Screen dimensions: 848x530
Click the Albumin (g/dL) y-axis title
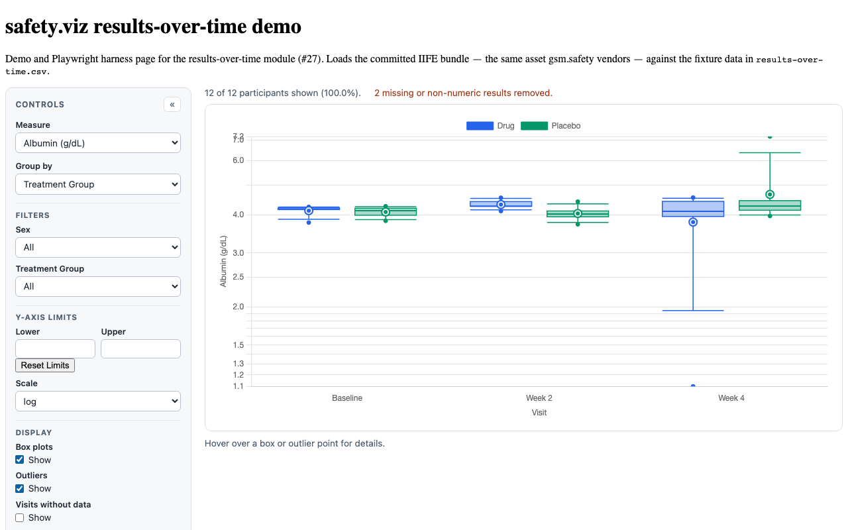tap(223, 261)
